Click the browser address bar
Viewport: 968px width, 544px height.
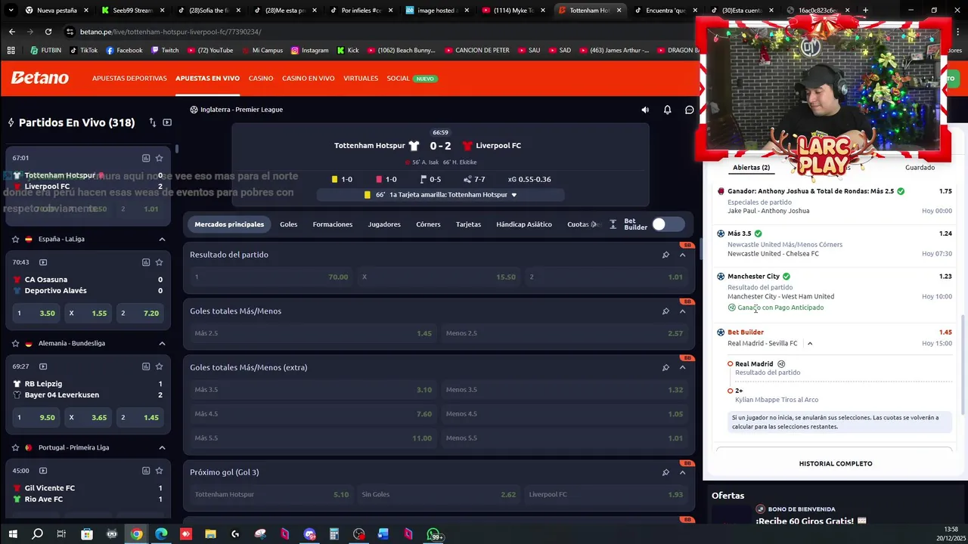click(378, 32)
